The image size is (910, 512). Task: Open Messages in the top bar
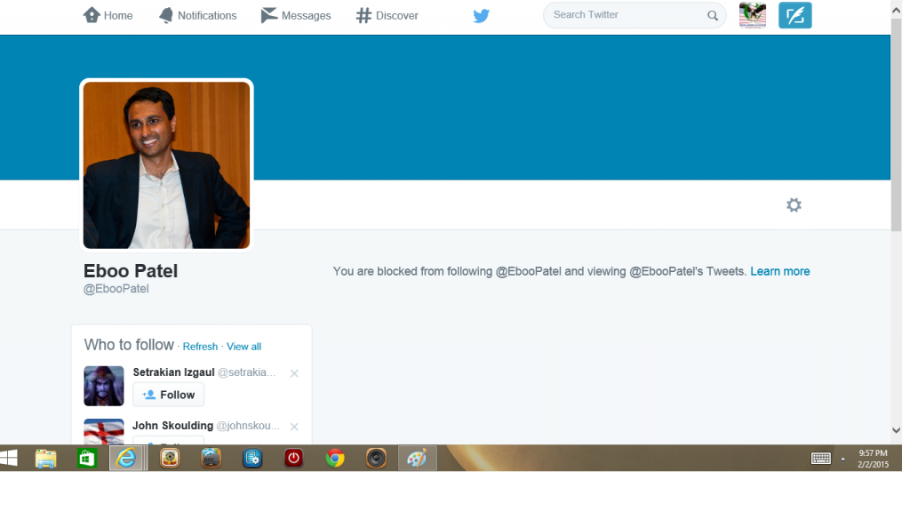point(296,16)
